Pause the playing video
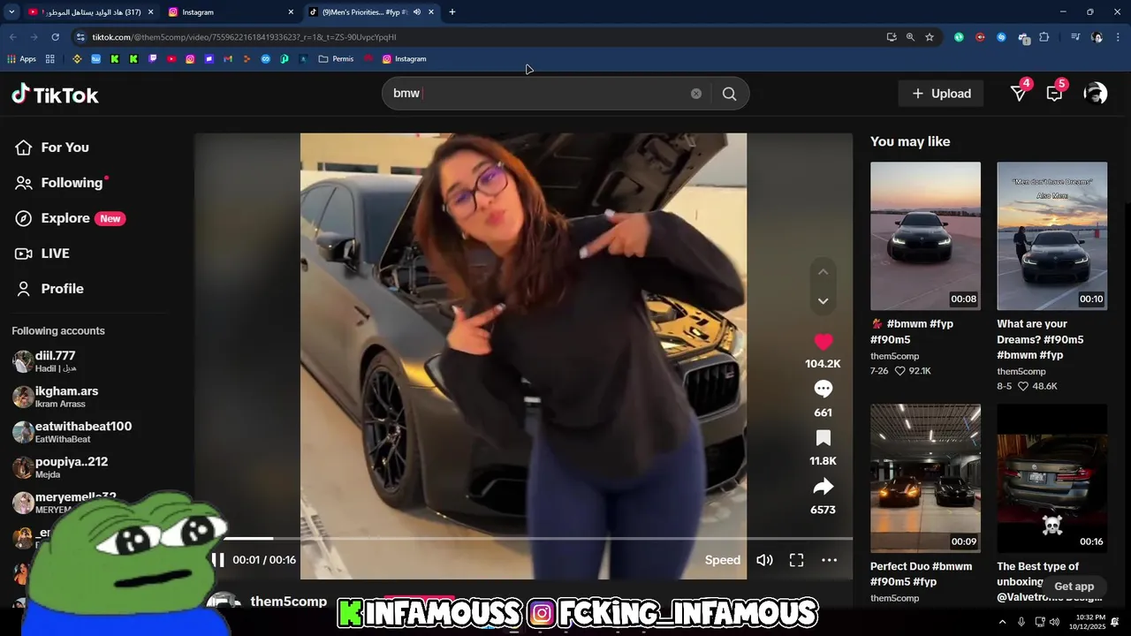The image size is (1131, 636). (217, 560)
